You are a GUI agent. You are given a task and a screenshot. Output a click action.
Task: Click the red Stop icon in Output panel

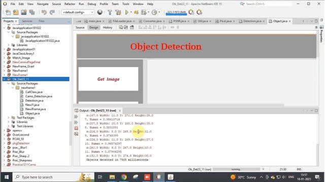(76, 128)
